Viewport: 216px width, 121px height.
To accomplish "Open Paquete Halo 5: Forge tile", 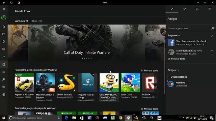I will [x=88, y=87].
